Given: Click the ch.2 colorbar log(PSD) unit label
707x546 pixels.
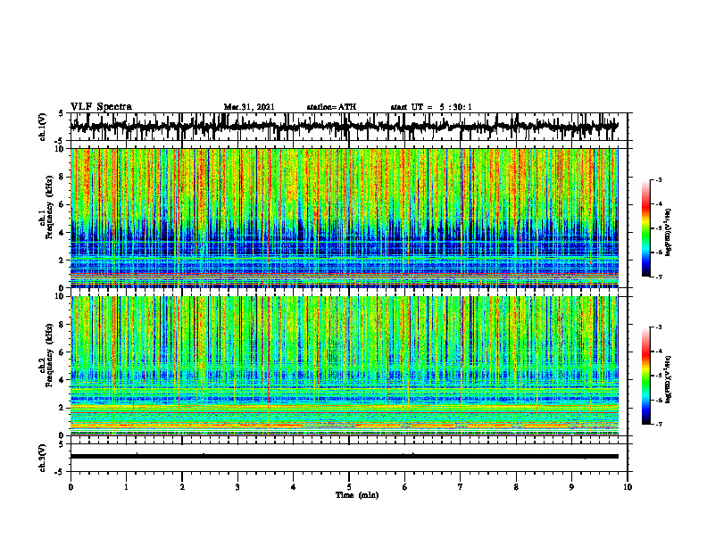Looking at the screenshot, I should pos(669,380).
